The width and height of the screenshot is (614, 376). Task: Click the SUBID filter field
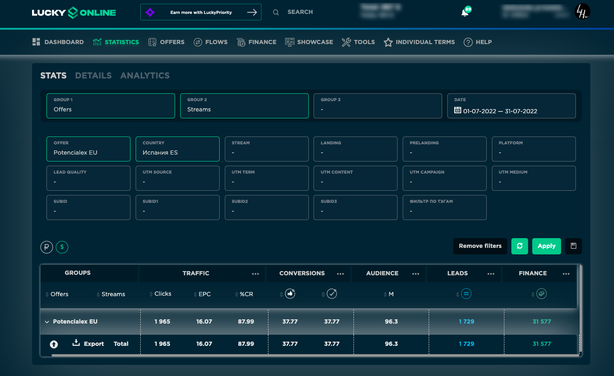(88, 207)
